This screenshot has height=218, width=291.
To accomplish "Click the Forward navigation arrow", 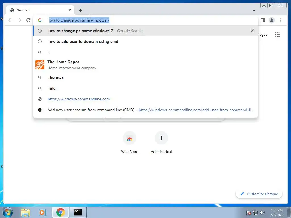I will coord(19,20).
